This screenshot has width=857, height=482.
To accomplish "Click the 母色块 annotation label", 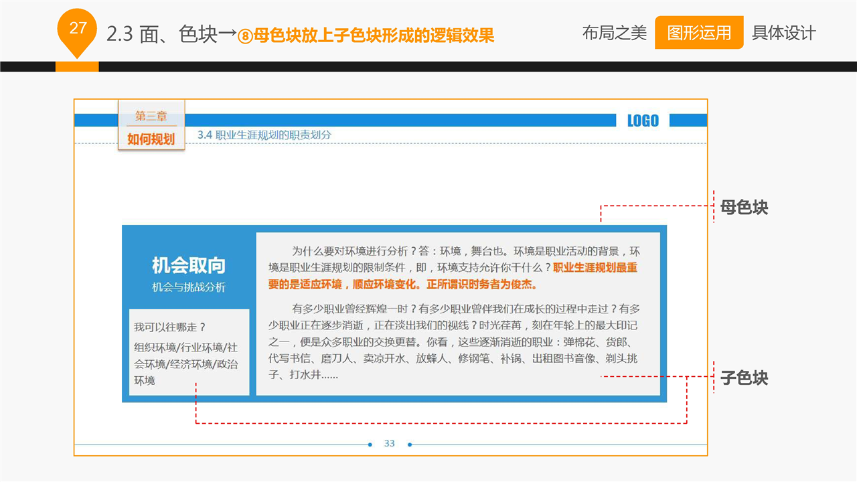I will pos(744,208).
